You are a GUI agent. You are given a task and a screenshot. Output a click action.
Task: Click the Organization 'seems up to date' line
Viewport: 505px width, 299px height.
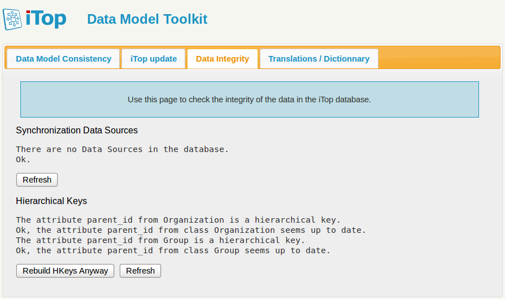191,230
